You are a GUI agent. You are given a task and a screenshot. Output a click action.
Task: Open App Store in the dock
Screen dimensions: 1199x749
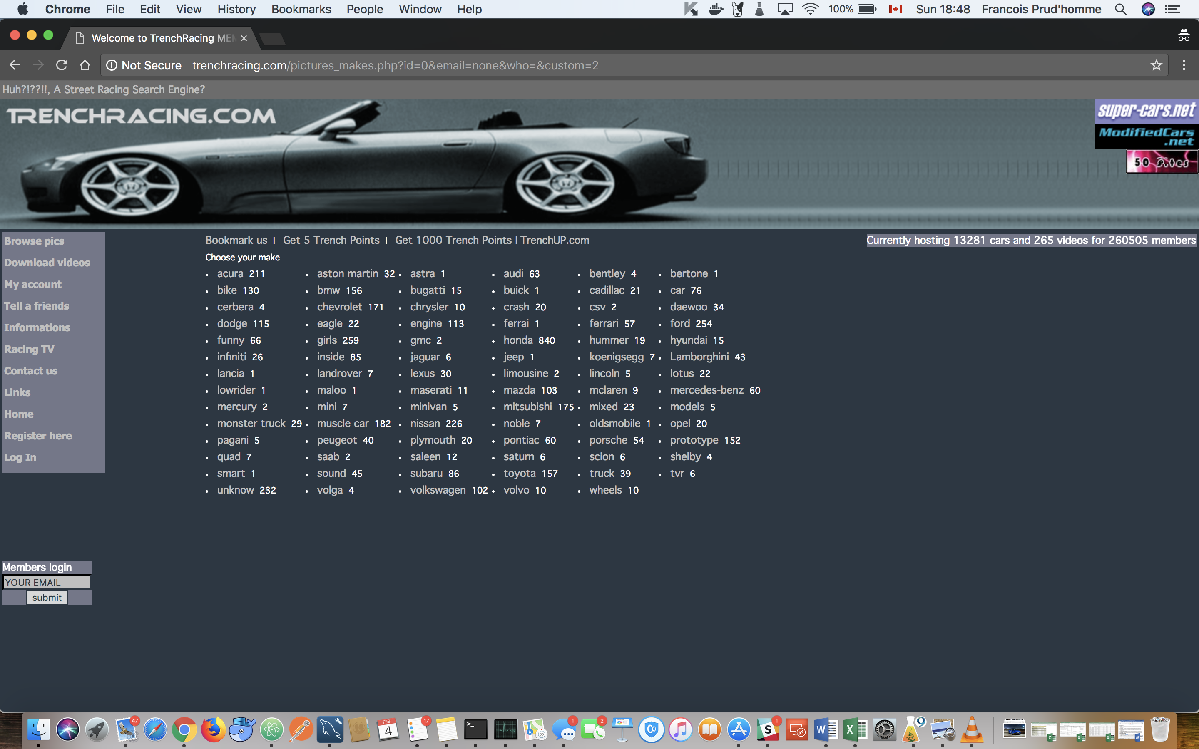tap(739, 729)
